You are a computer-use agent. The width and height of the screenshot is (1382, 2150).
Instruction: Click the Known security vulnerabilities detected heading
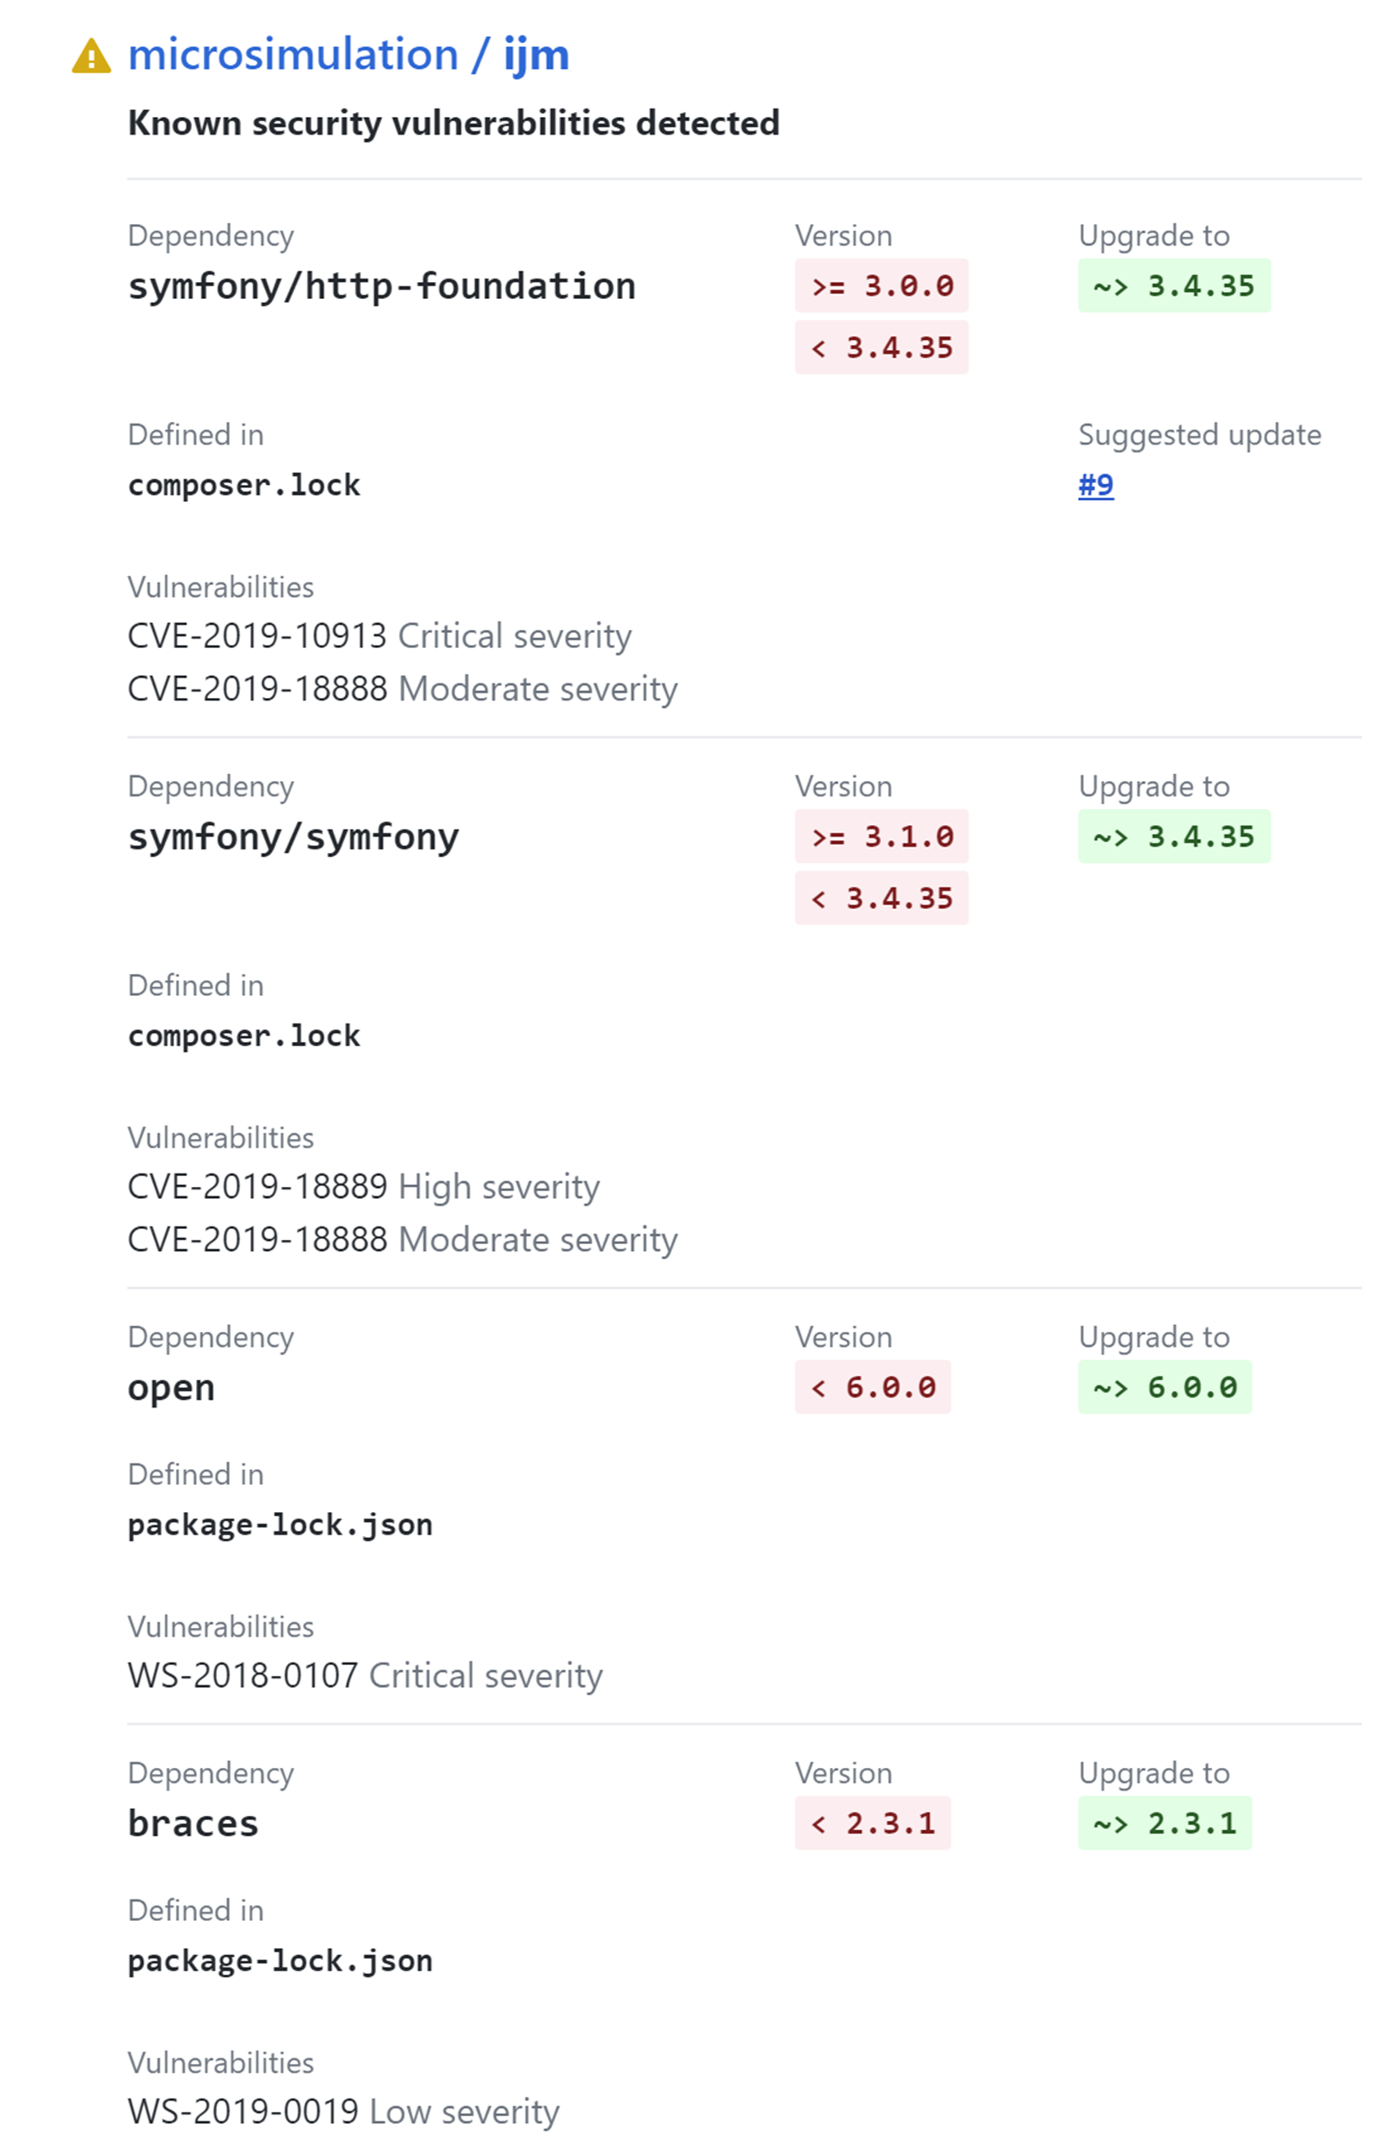pyautogui.click(x=454, y=123)
